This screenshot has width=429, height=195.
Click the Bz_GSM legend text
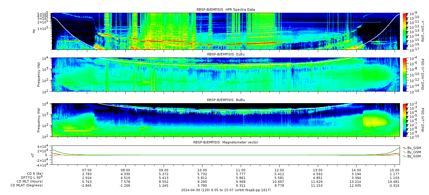click(414, 156)
